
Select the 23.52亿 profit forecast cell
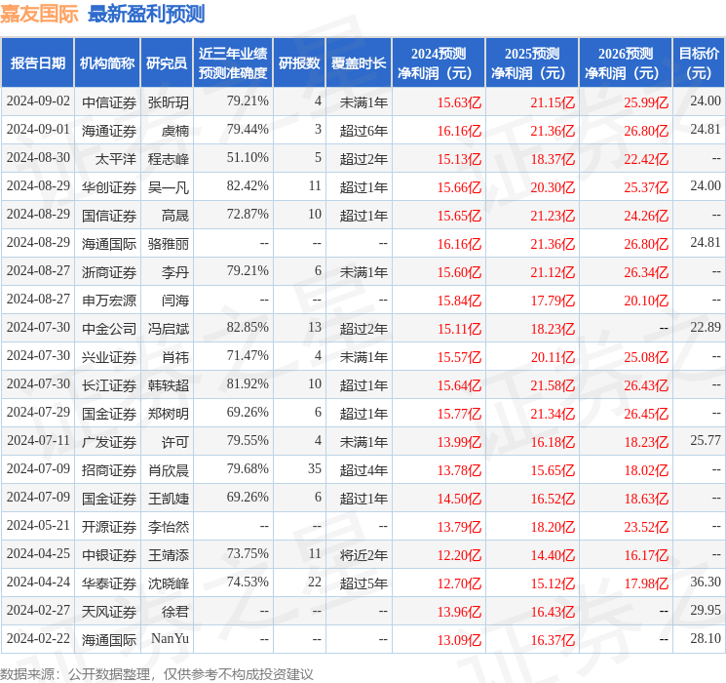coord(626,526)
